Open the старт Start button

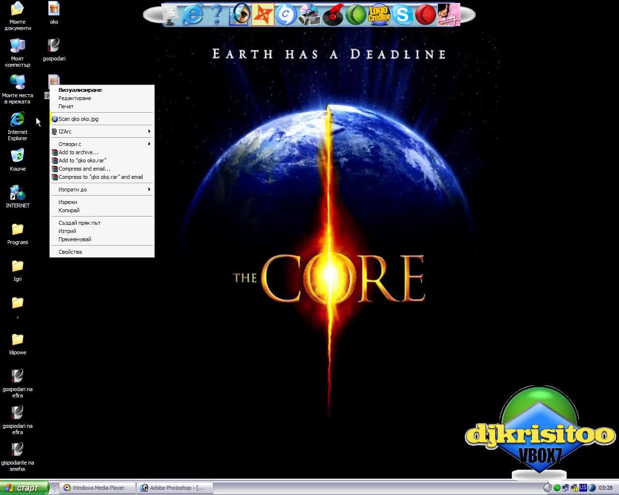click(24, 488)
